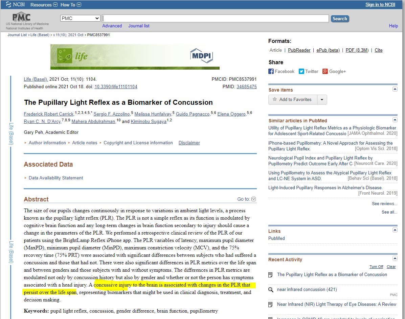Open Light-Induced Pupillary Responses in Alzheimer's Disease
The image size is (405, 319).
tap(325, 188)
